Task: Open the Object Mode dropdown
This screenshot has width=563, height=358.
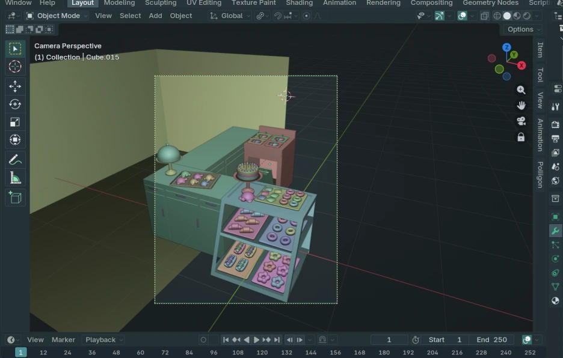Action: pos(57,16)
